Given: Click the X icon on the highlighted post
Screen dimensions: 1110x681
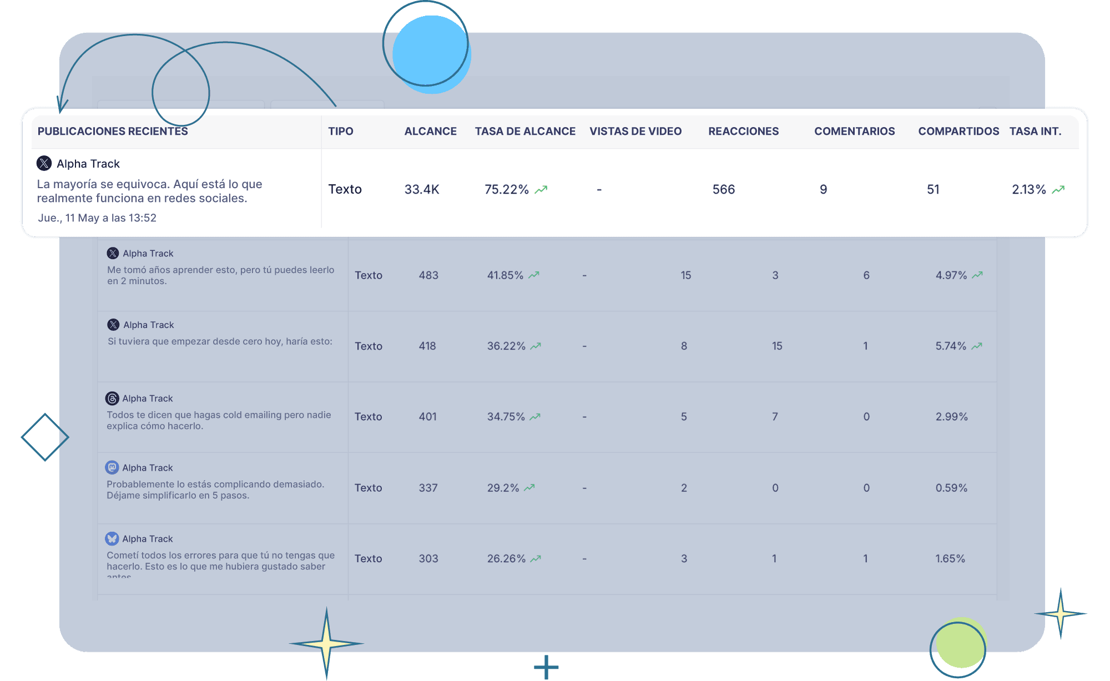Looking at the screenshot, I should coord(44,163).
